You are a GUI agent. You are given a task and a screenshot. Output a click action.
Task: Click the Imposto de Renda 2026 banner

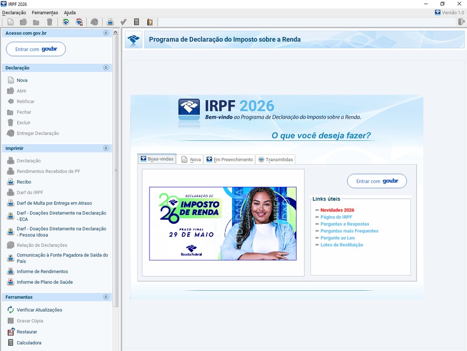[223, 223]
